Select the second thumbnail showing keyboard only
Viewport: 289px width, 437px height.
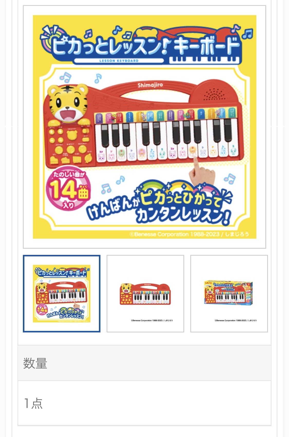tap(145, 294)
